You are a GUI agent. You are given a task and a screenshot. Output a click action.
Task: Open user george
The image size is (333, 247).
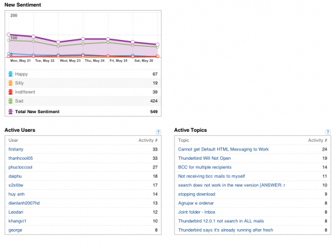coord(15,230)
